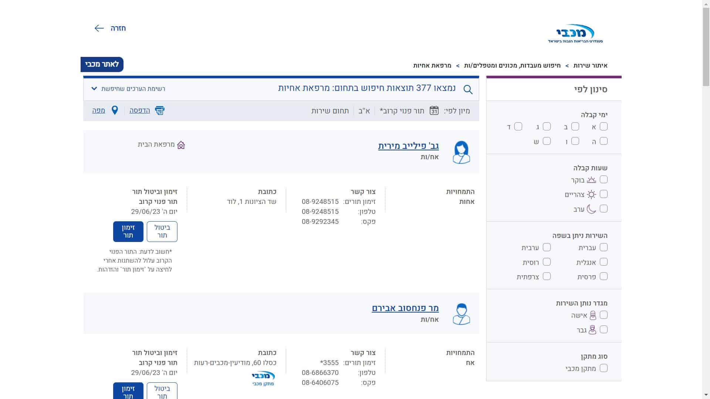The height and width of the screenshot is (399, 710).
Task: Click the address כסלו 60, מודיעין-מכבים-רעות
Action: [235, 363]
